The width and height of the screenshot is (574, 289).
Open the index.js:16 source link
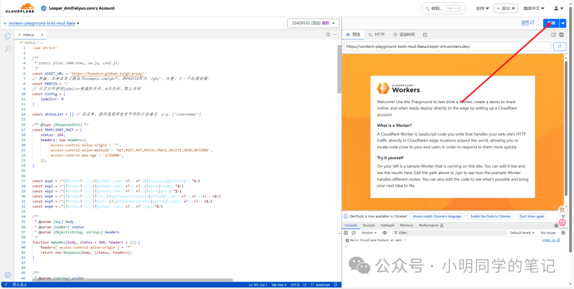551,240
